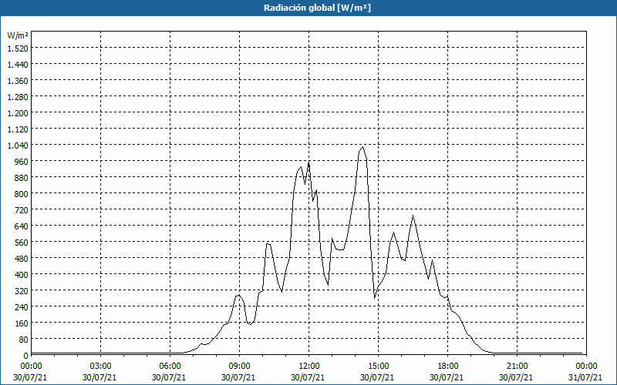Select the "12:00" x-axis time label
This screenshot has width=617, height=385.
coord(309,367)
